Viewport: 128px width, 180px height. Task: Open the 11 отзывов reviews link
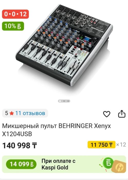(30, 113)
